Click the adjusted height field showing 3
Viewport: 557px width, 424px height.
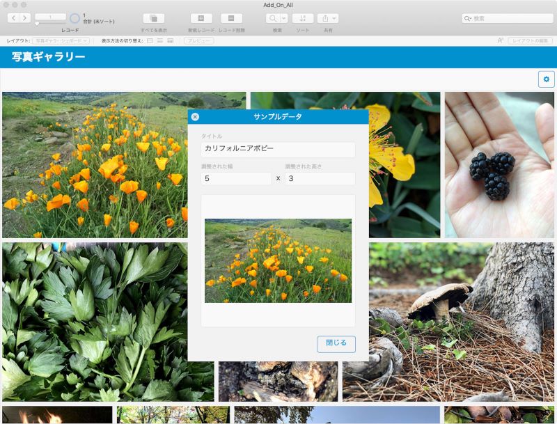tap(320, 178)
